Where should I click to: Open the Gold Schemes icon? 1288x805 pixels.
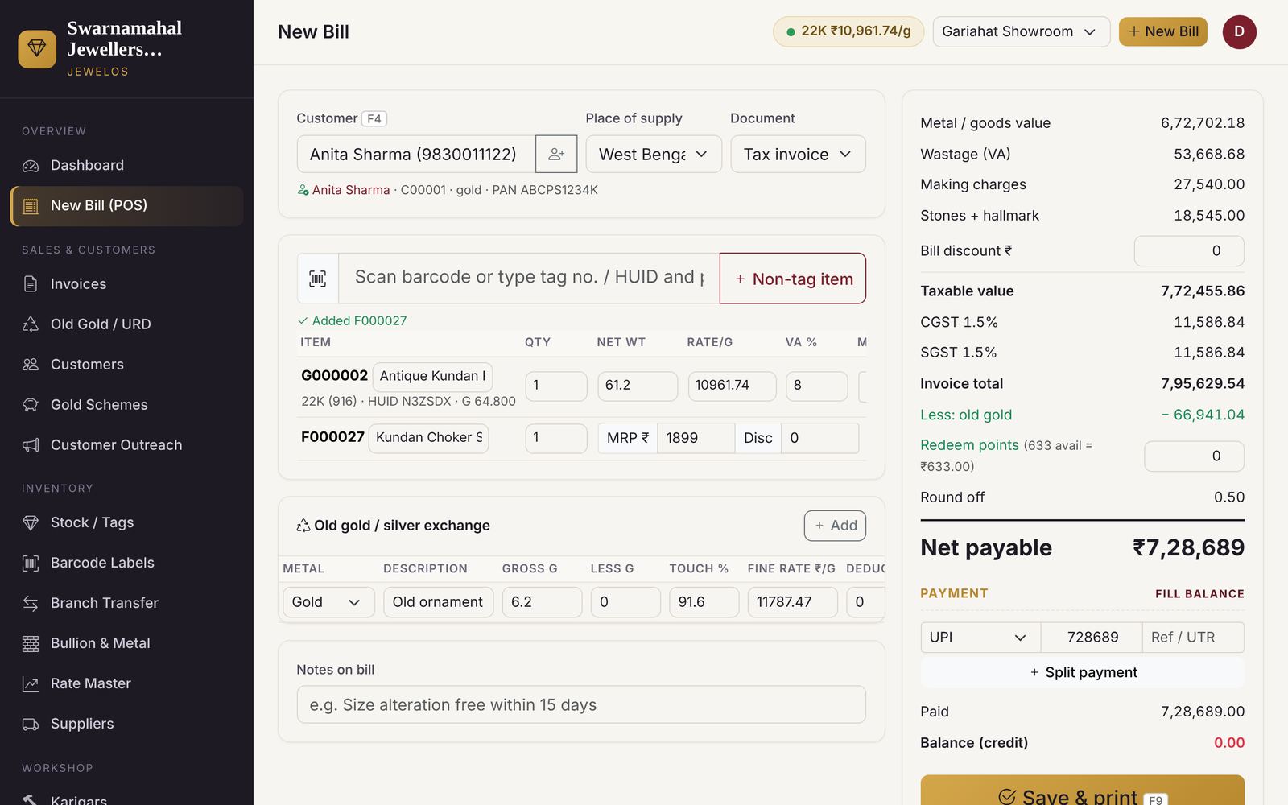(31, 405)
